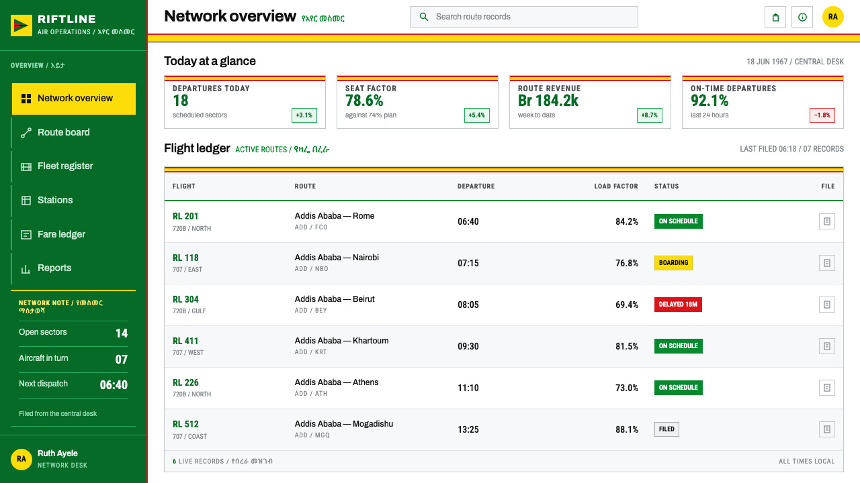Click the Departures today card
This screenshot has height=483, width=860.
tap(245, 102)
